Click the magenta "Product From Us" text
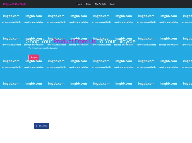 [75, 42]
